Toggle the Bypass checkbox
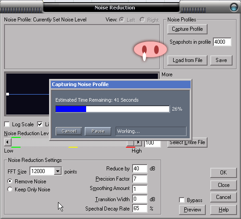 pos(182,200)
